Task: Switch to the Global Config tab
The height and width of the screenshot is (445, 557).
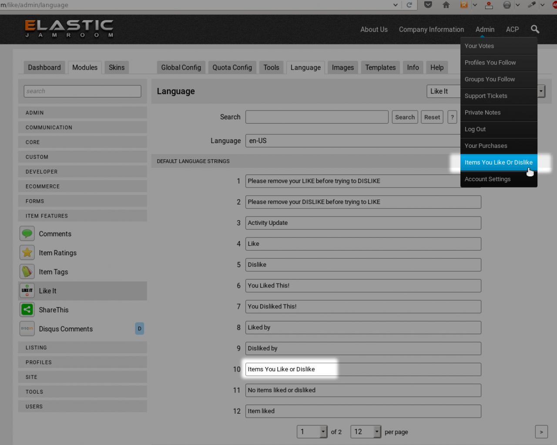Action: pos(181,67)
